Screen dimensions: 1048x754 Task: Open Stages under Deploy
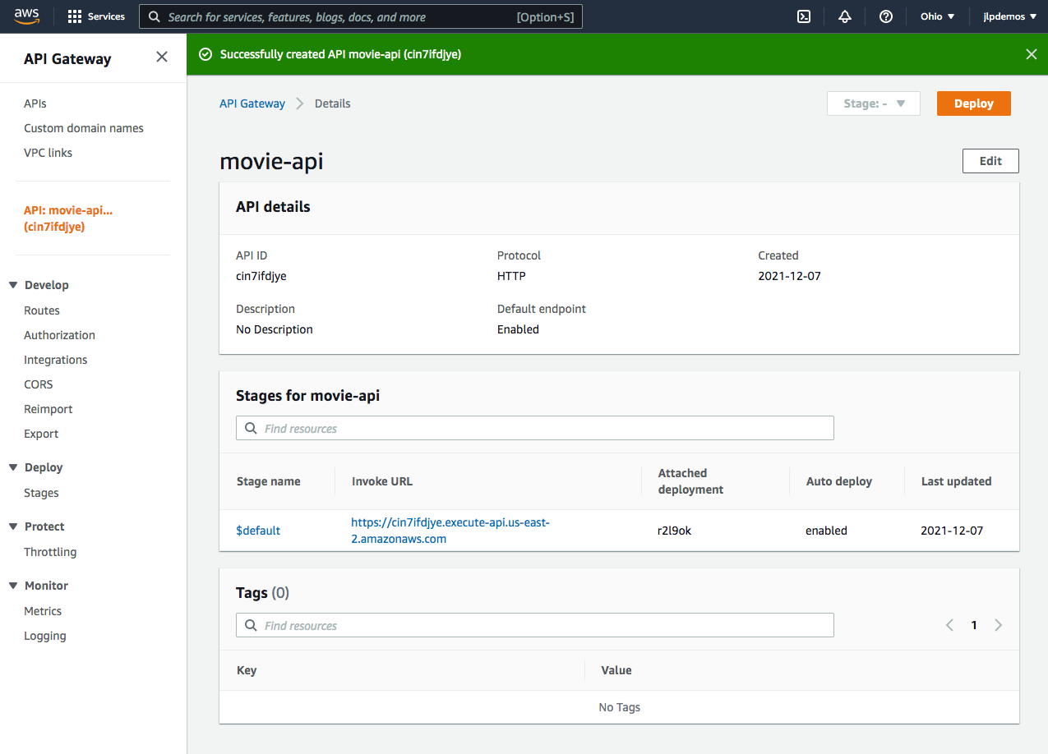(x=41, y=493)
